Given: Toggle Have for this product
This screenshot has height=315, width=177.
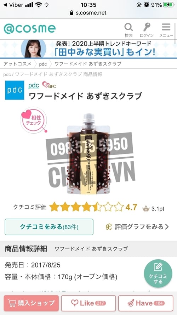Looking at the screenshot, I should click(146, 303).
